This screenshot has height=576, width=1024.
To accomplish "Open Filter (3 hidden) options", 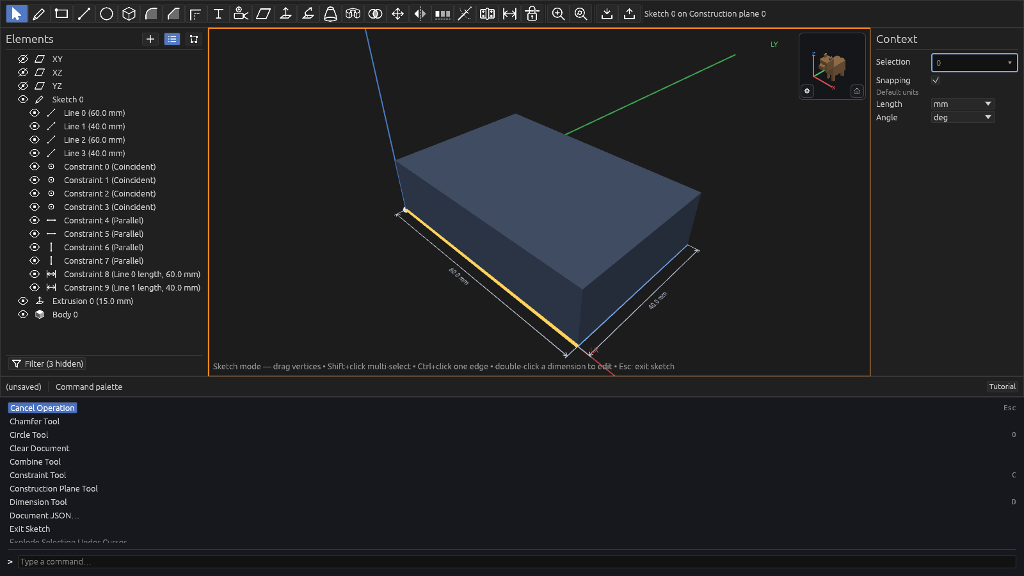I will tap(48, 364).
